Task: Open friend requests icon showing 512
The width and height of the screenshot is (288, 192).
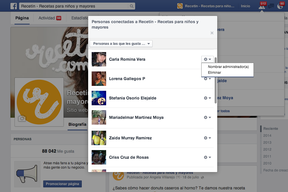Action: (262, 6)
